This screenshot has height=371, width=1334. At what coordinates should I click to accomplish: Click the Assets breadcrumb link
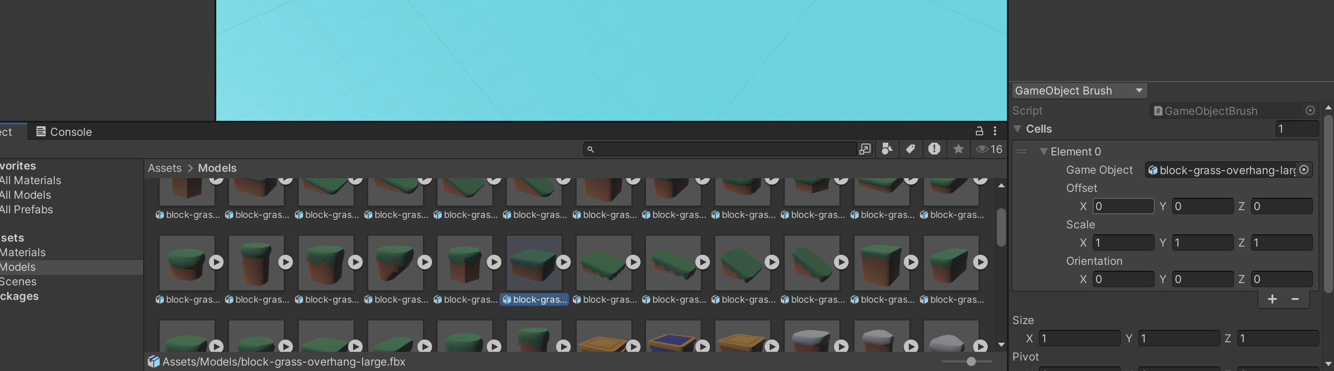tap(165, 168)
